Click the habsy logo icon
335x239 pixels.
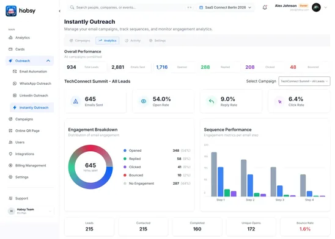pos(11,11)
